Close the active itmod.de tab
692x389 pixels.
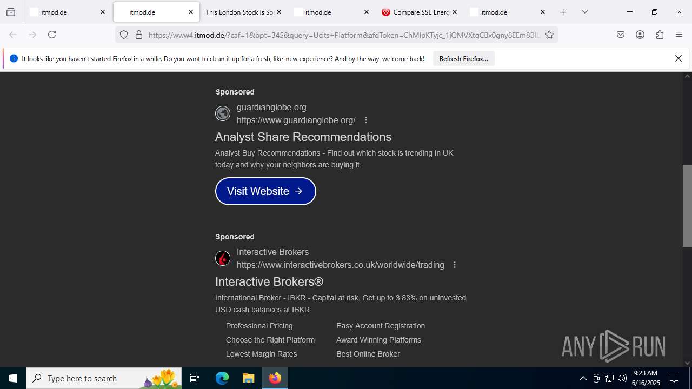tap(191, 12)
